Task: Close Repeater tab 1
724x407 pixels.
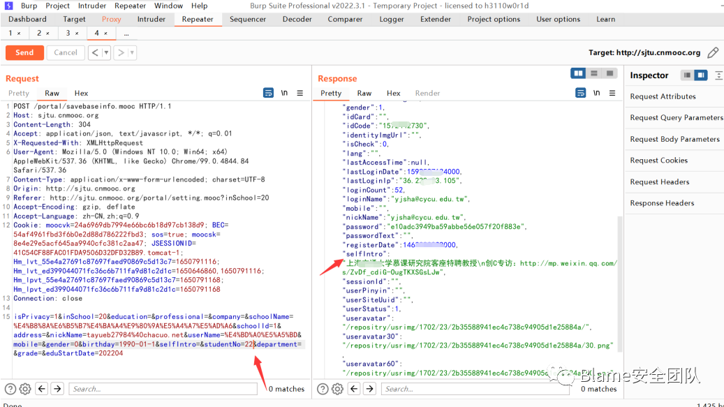Action: (x=19, y=34)
